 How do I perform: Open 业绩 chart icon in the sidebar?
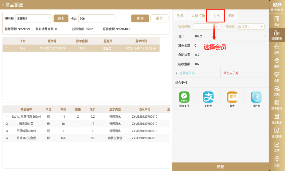click(277, 146)
